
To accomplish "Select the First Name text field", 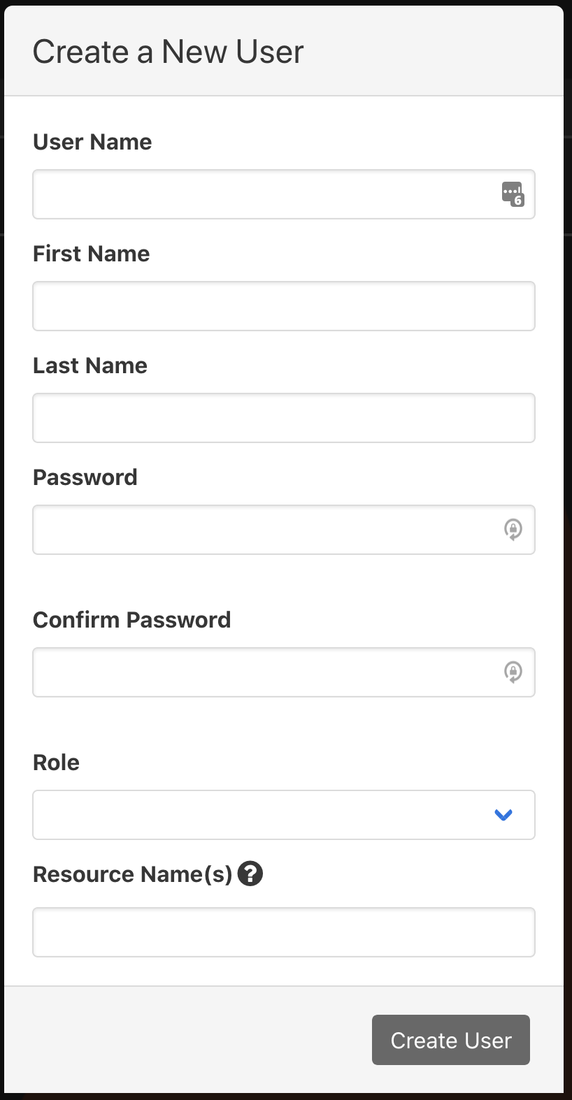I will point(283,305).
